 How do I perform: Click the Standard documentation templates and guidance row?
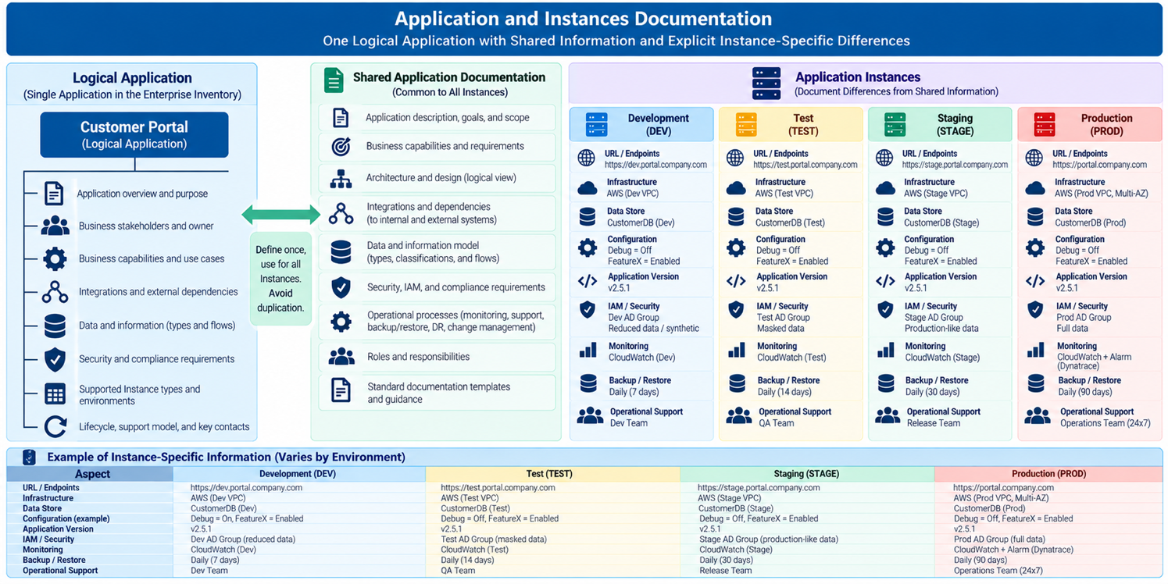[x=438, y=392]
